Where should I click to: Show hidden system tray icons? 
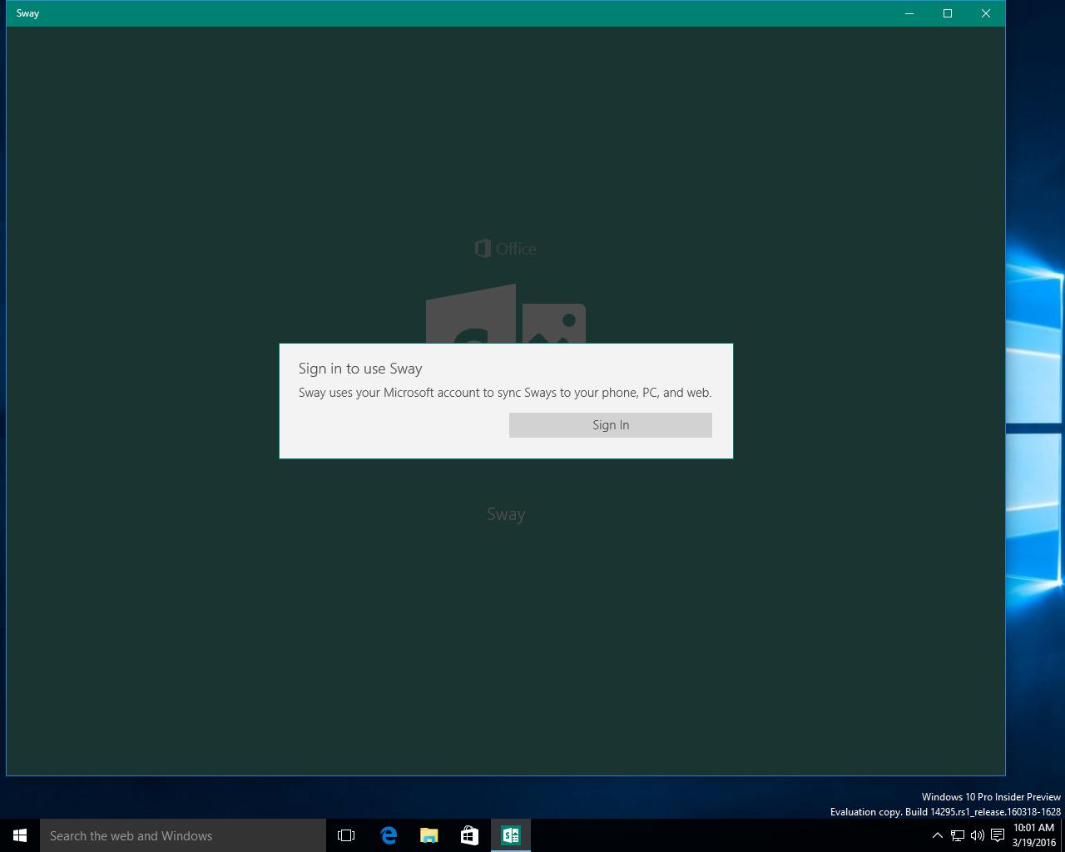coord(937,835)
